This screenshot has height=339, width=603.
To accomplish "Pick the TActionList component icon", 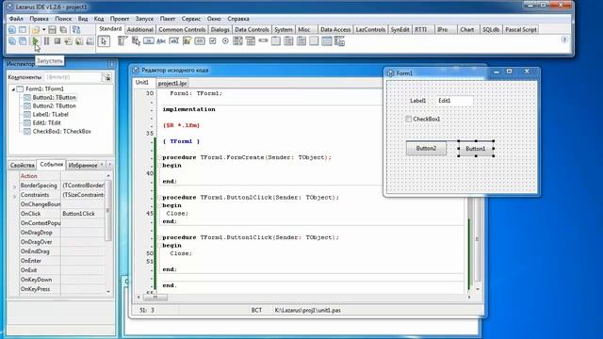I will [339, 40].
